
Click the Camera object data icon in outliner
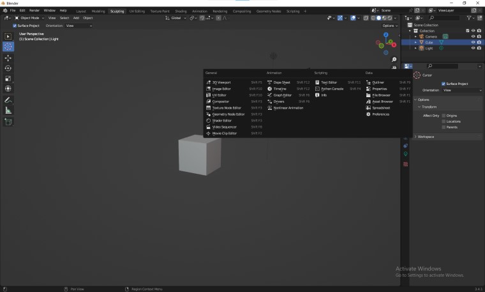pyautogui.click(x=445, y=36)
